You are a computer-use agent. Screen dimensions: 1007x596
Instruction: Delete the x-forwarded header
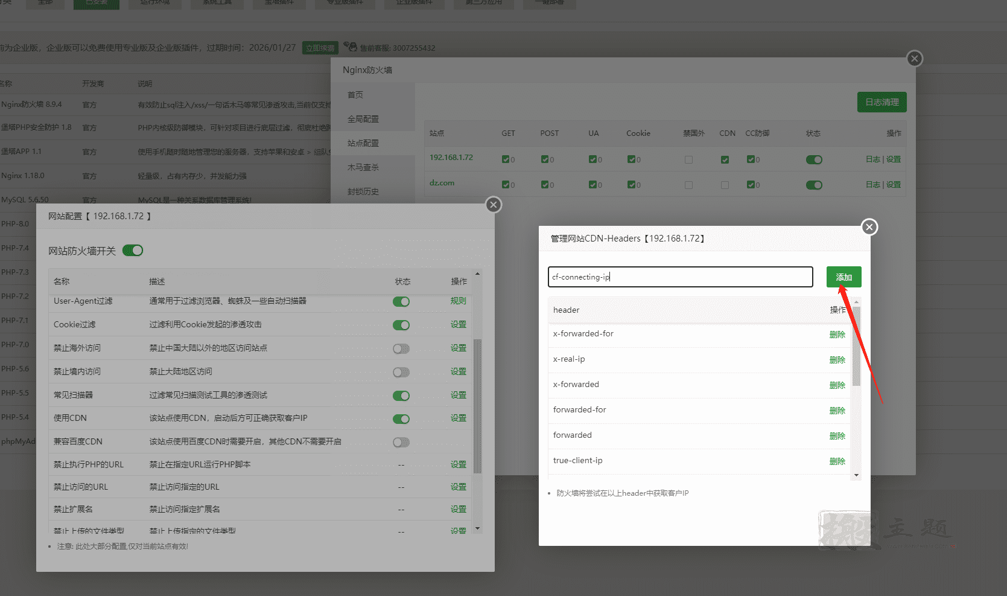click(x=837, y=385)
